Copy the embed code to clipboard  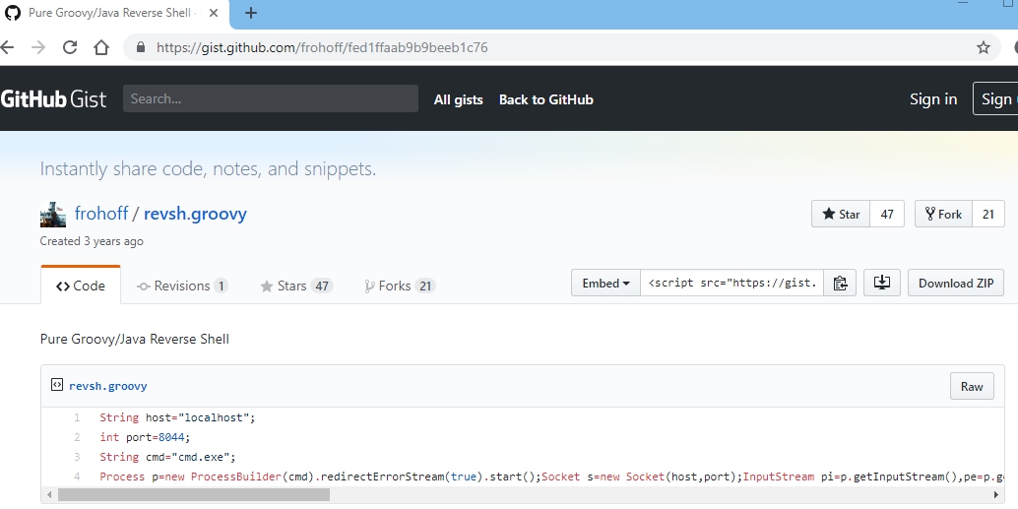click(x=840, y=284)
